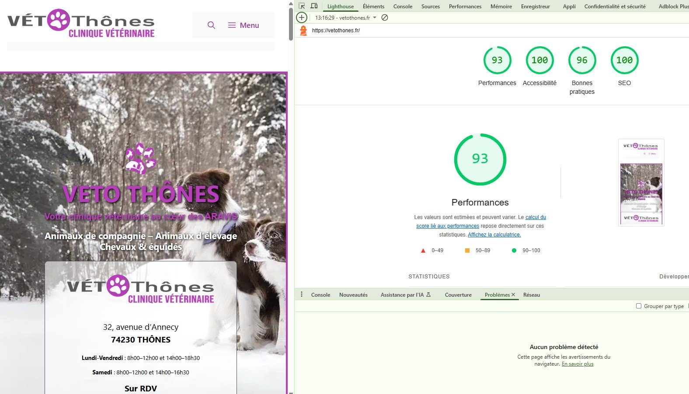The height and width of the screenshot is (394, 689).
Task: Select the Réseau drawer tab
Action: (532, 295)
